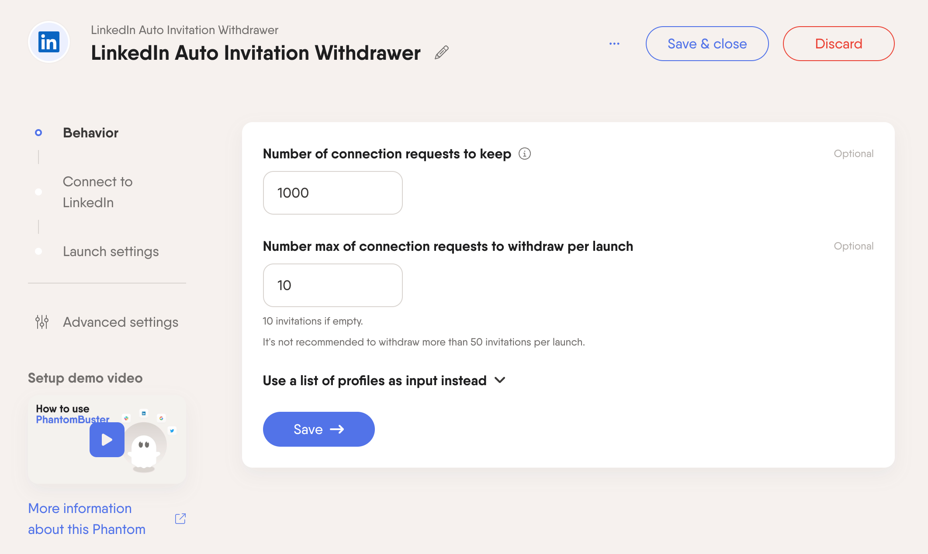Click the Advanced settings sliders icon
This screenshot has height=554, width=928.
tap(42, 322)
